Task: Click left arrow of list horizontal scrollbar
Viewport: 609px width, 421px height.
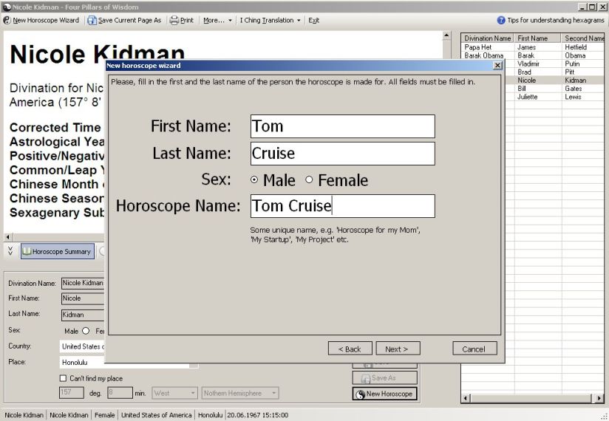Action: coord(466,398)
